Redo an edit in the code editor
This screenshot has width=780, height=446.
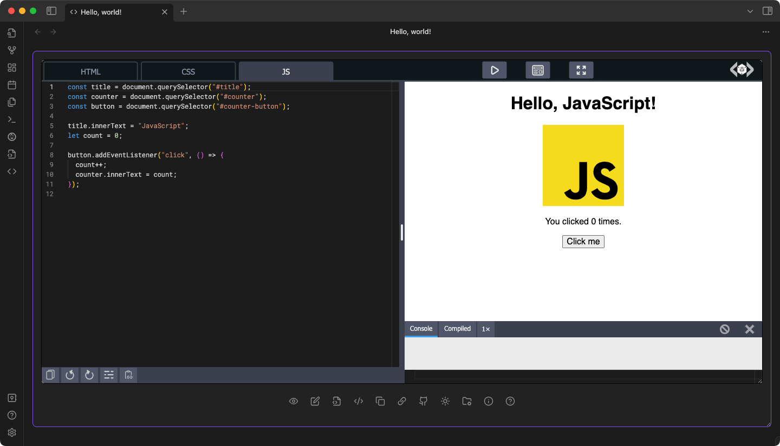click(89, 375)
